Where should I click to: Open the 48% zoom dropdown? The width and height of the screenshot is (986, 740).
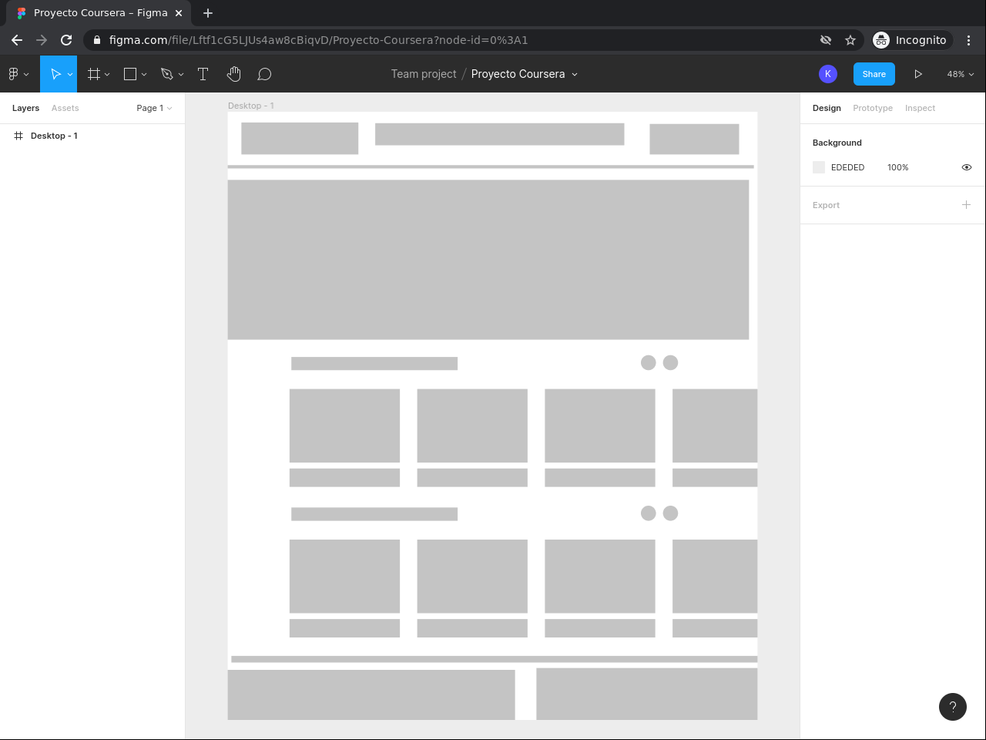pyautogui.click(x=961, y=74)
